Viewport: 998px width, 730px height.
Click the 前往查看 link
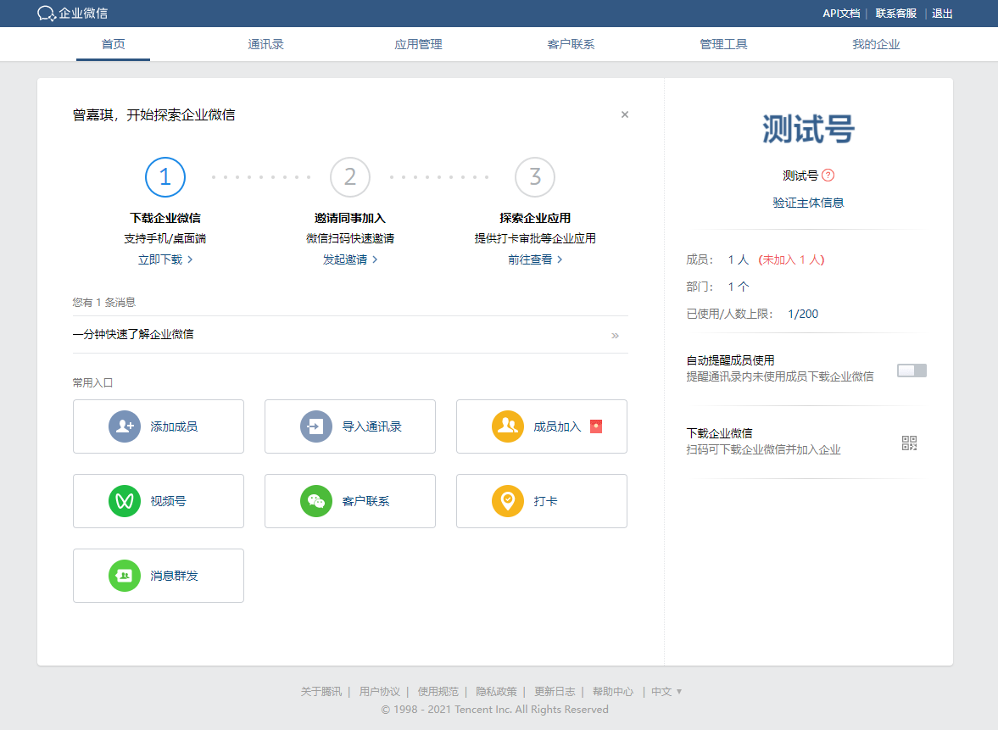535,259
